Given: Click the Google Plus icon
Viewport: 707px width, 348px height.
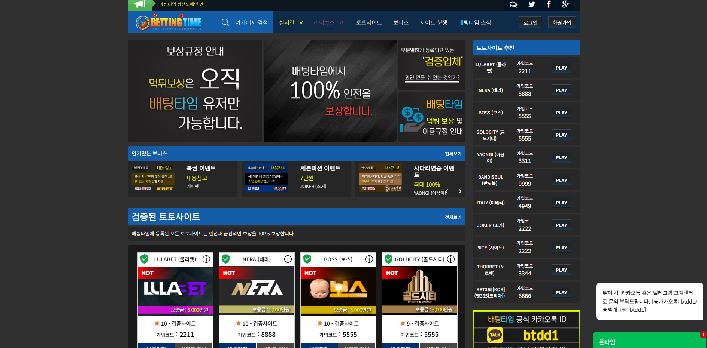Looking at the screenshot, I should (x=565, y=4).
